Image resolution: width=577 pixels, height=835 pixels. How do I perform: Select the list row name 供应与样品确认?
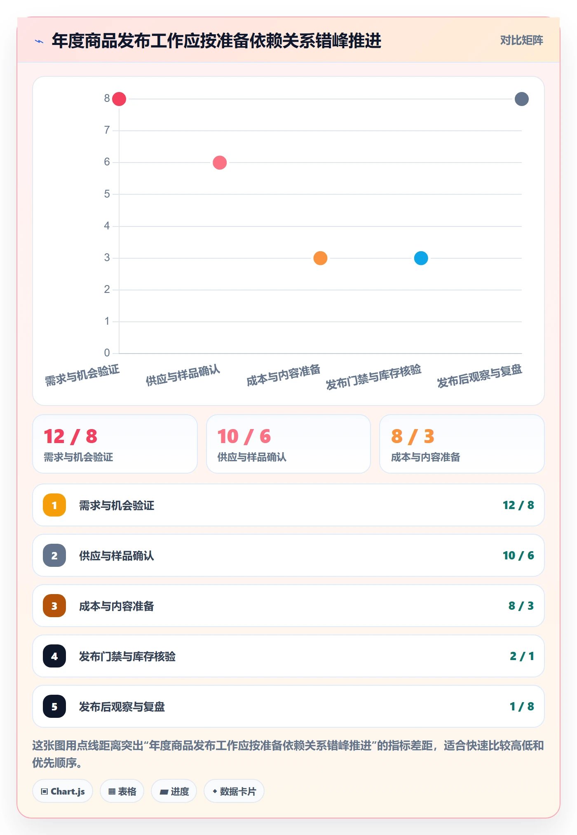[117, 556]
